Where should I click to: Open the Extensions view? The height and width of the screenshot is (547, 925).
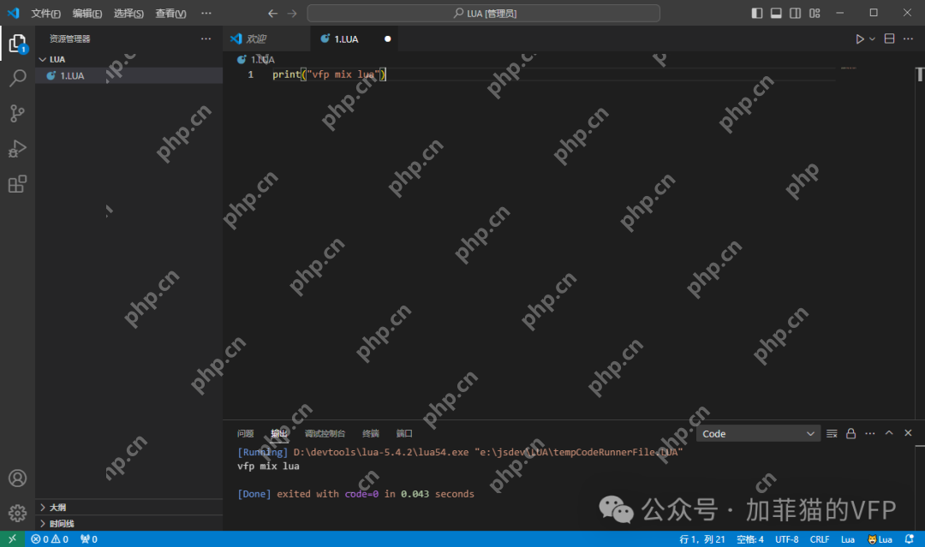coord(17,184)
